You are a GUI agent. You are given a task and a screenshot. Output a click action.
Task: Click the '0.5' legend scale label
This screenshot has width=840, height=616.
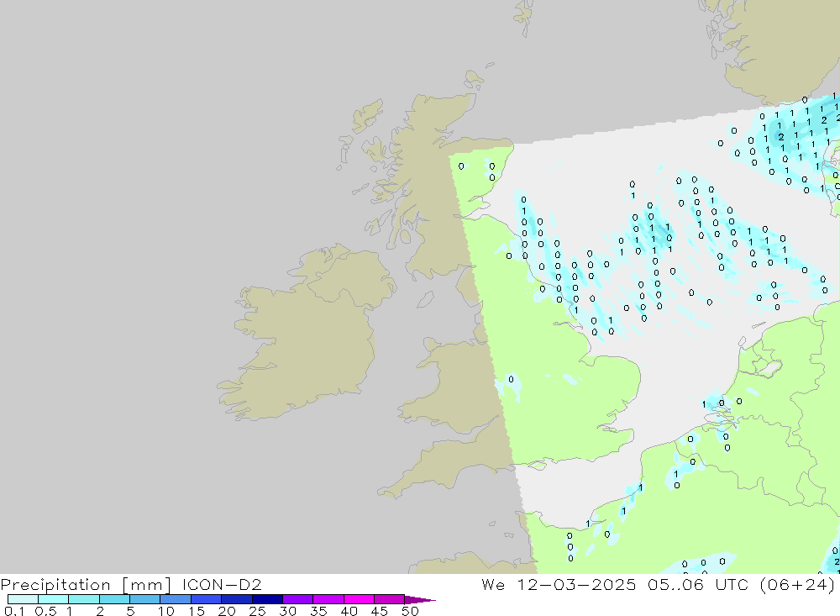point(45,611)
